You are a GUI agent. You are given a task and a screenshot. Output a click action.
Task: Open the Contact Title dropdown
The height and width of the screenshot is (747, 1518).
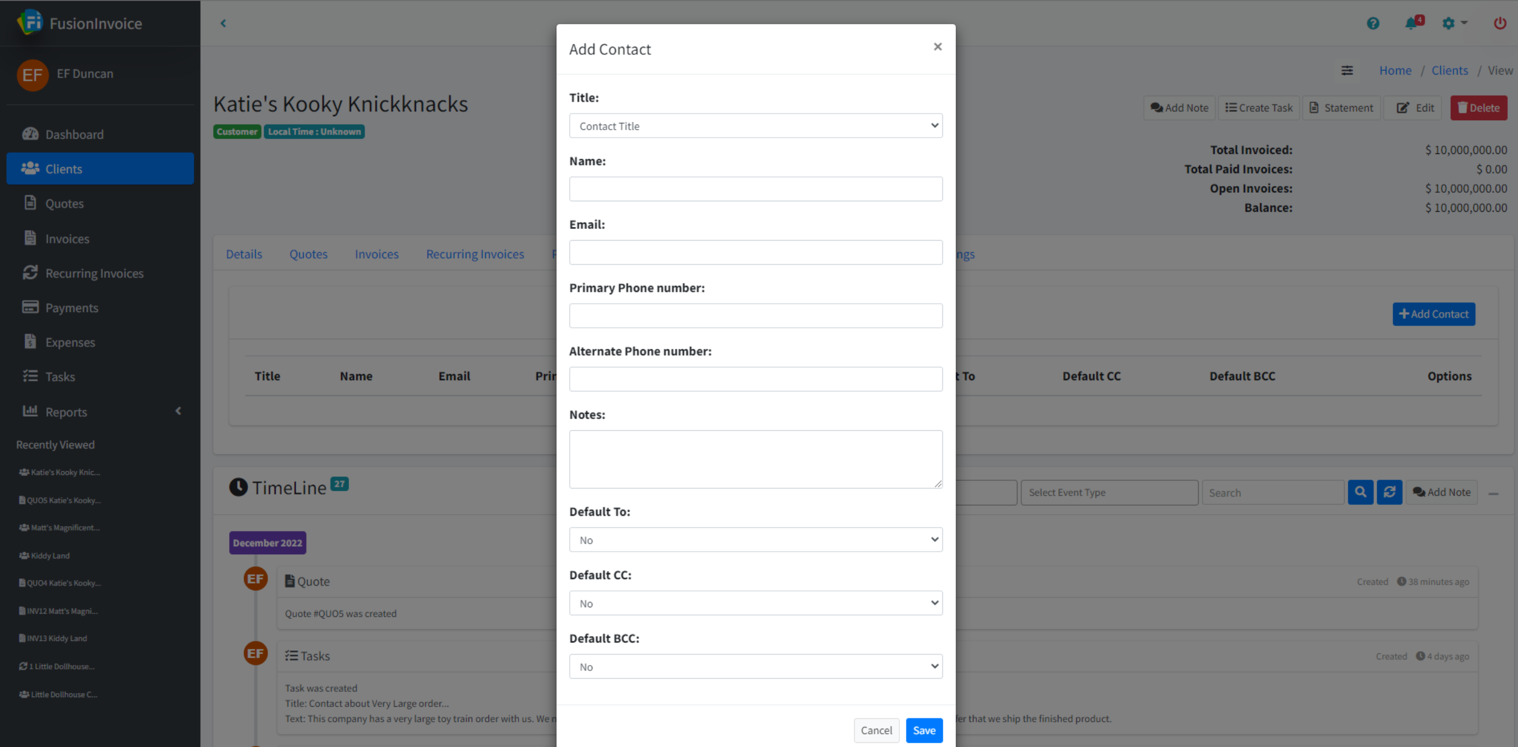pos(755,126)
